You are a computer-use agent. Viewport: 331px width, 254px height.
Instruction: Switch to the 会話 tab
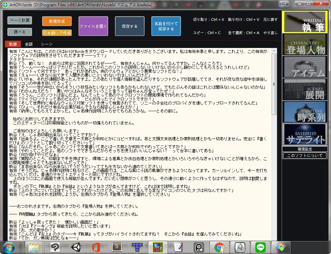tap(29, 44)
